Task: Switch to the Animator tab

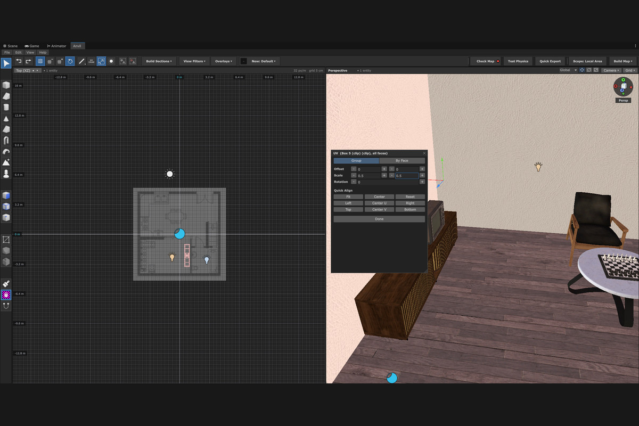Action: tap(56, 46)
